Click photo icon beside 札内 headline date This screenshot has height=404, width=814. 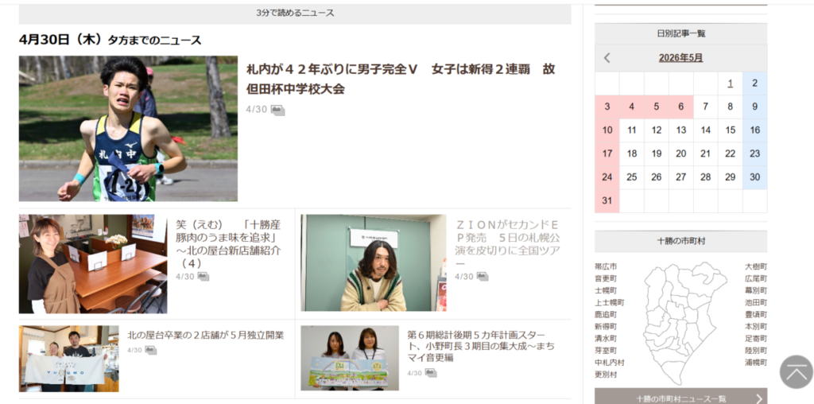click(277, 111)
